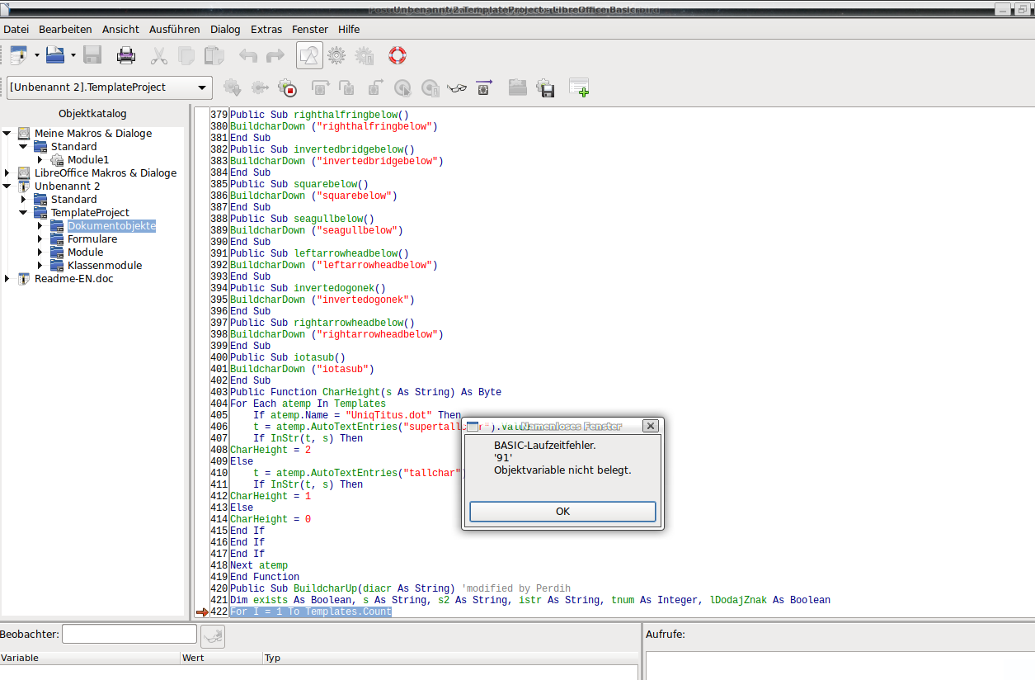Screen dimensions: 1035x680
Task: Click the Beobachter watch input field
Action: click(x=129, y=634)
